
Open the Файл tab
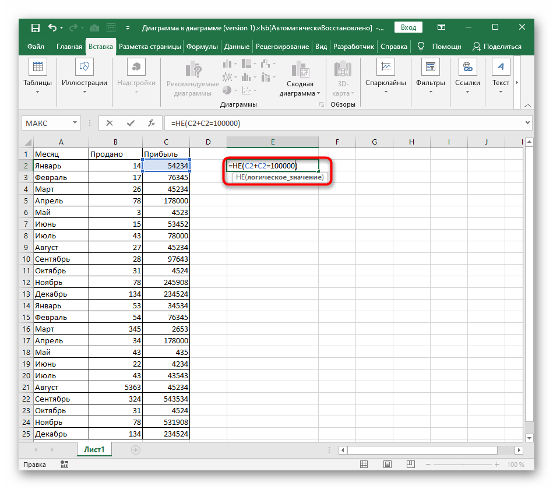tap(36, 47)
